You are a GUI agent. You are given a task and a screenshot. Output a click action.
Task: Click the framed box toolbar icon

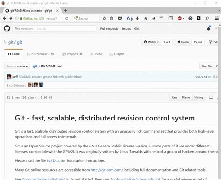click(x=171, y=18)
